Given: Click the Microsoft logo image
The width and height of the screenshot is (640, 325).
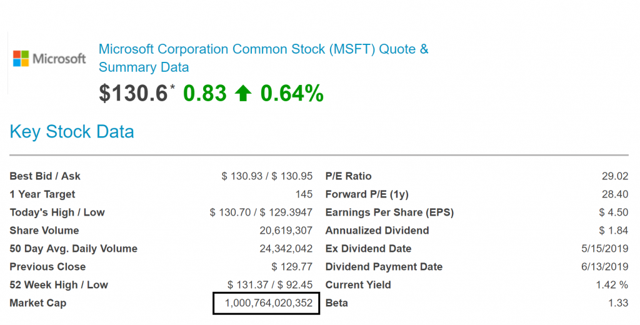Looking at the screenshot, I should pos(49,58).
